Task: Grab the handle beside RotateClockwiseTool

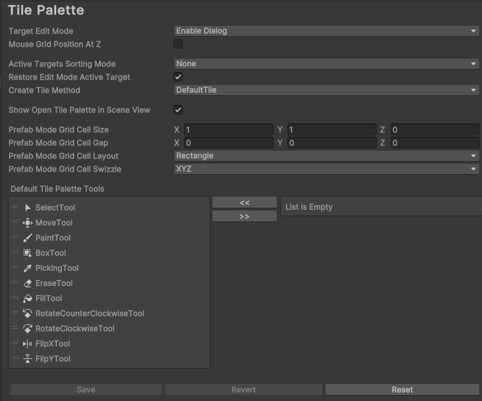Action: coord(15,327)
